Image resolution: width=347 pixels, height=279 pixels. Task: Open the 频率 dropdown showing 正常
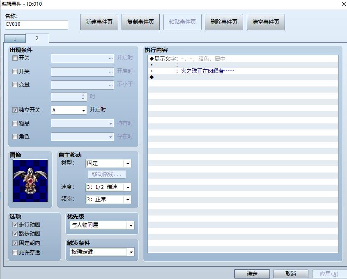(108, 200)
